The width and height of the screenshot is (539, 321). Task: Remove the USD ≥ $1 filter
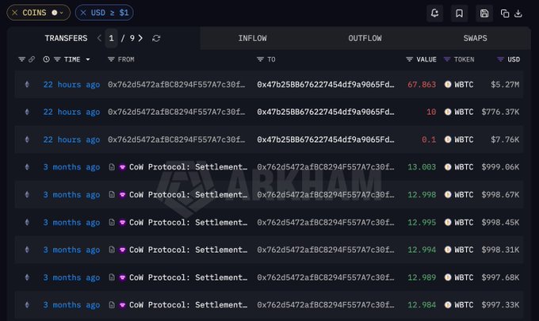pos(83,13)
